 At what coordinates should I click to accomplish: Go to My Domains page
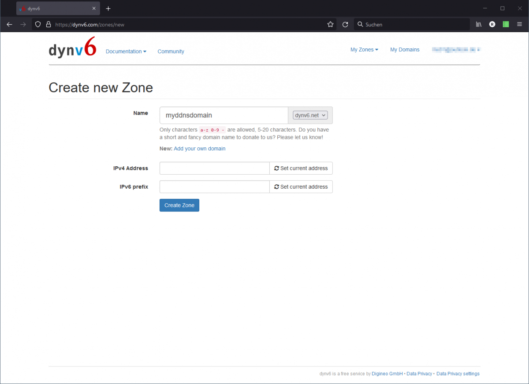click(405, 50)
